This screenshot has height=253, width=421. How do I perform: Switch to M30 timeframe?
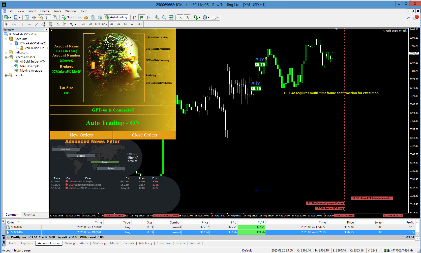point(104,24)
